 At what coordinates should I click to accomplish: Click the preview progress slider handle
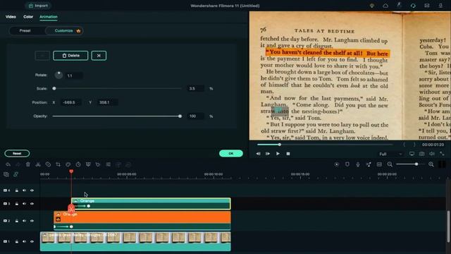[x=279, y=145]
